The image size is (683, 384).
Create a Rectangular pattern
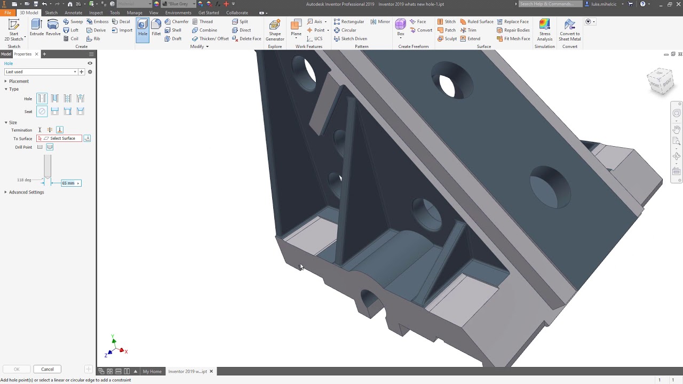[349, 22]
